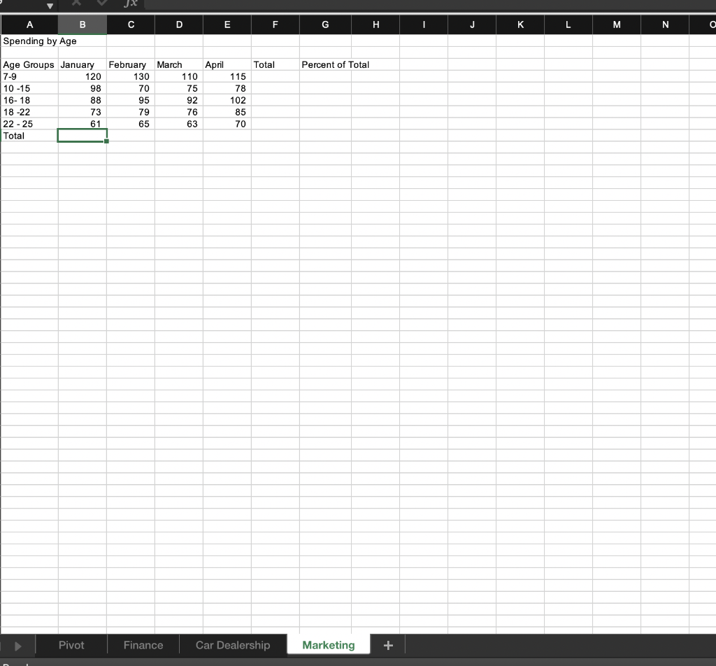
Task: Click the empty January Total cell
Action: coord(83,136)
